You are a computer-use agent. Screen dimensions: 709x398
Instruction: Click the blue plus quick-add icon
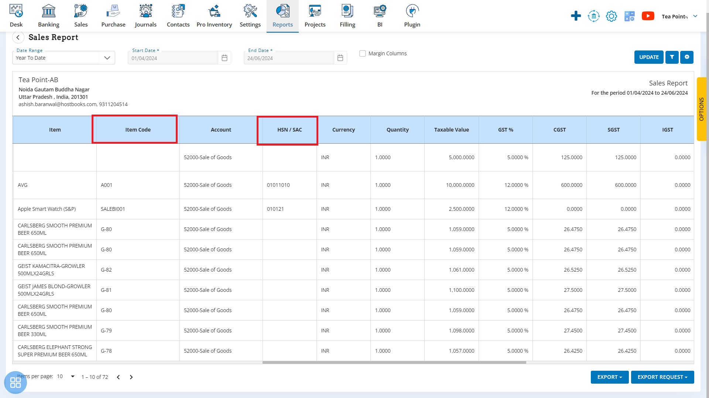576,16
